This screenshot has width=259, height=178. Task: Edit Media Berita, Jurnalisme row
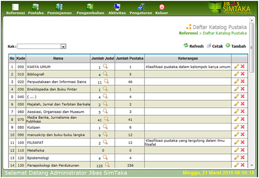pos(236,119)
